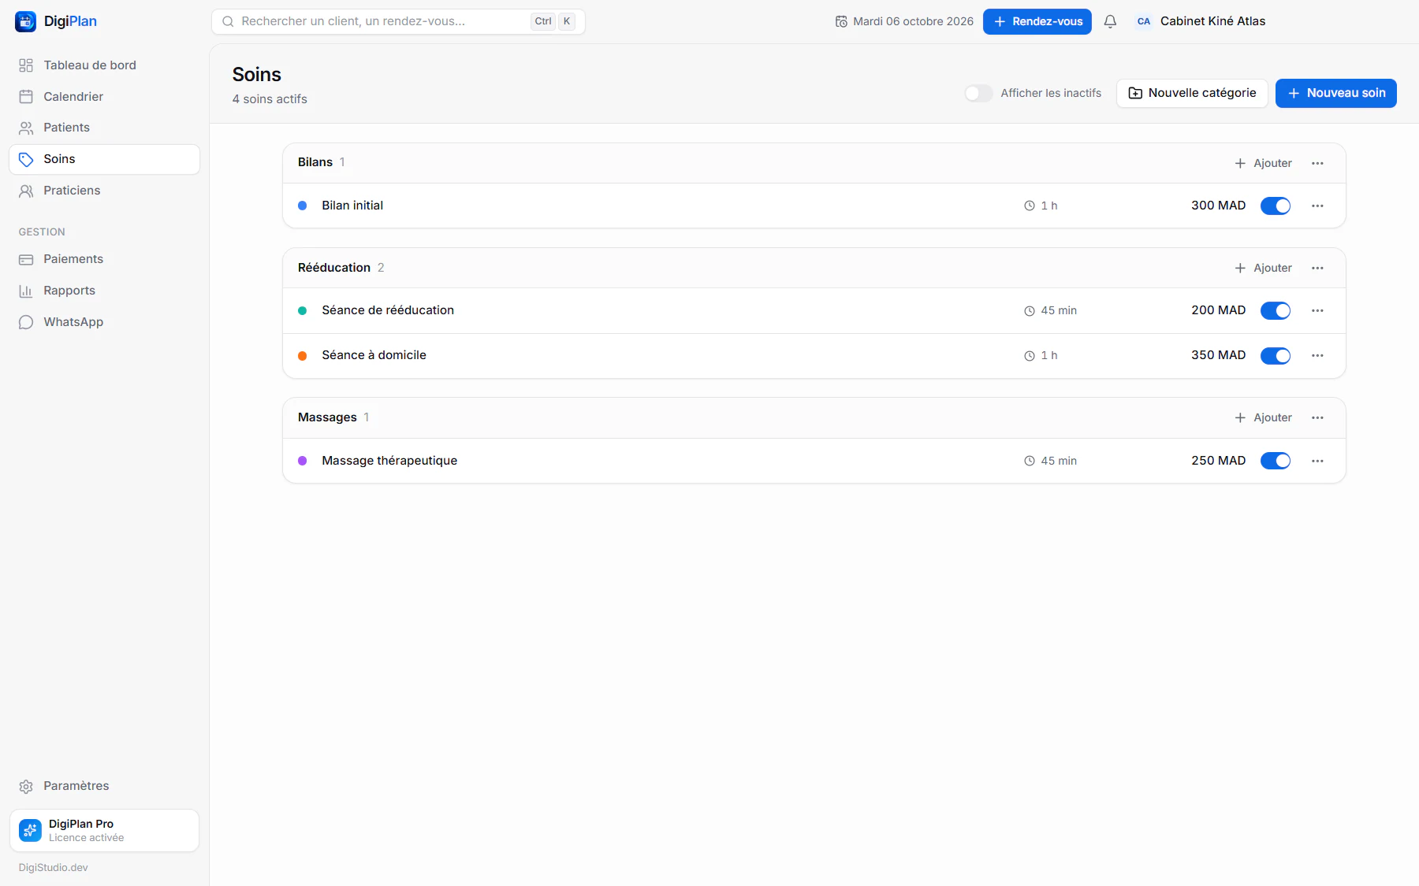The width and height of the screenshot is (1419, 886).
Task: Open the notifications bell
Action: click(x=1110, y=21)
